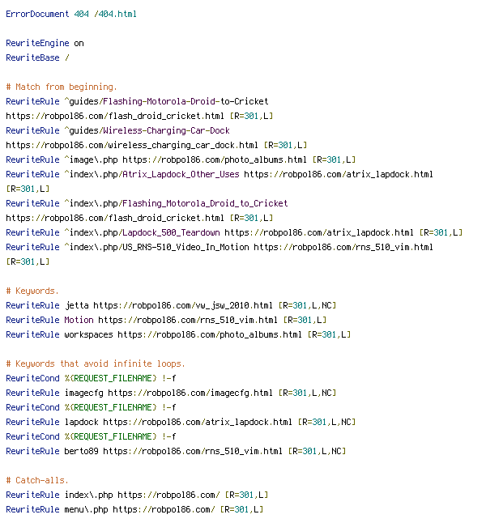
Task: Click the 'on' value after RewriteEngine
Action: pos(79,44)
